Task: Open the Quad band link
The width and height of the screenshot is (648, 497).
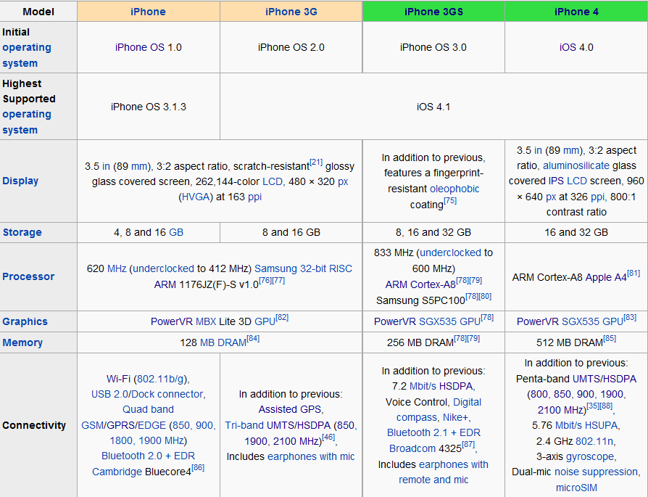Action: pyautogui.click(x=148, y=409)
